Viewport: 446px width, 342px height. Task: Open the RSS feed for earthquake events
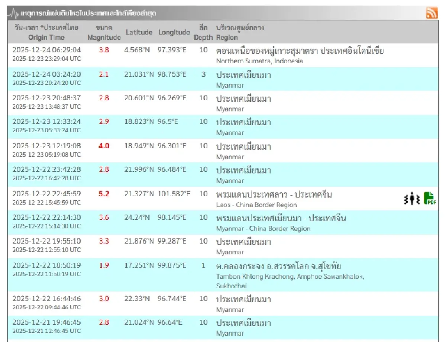[x=432, y=13]
